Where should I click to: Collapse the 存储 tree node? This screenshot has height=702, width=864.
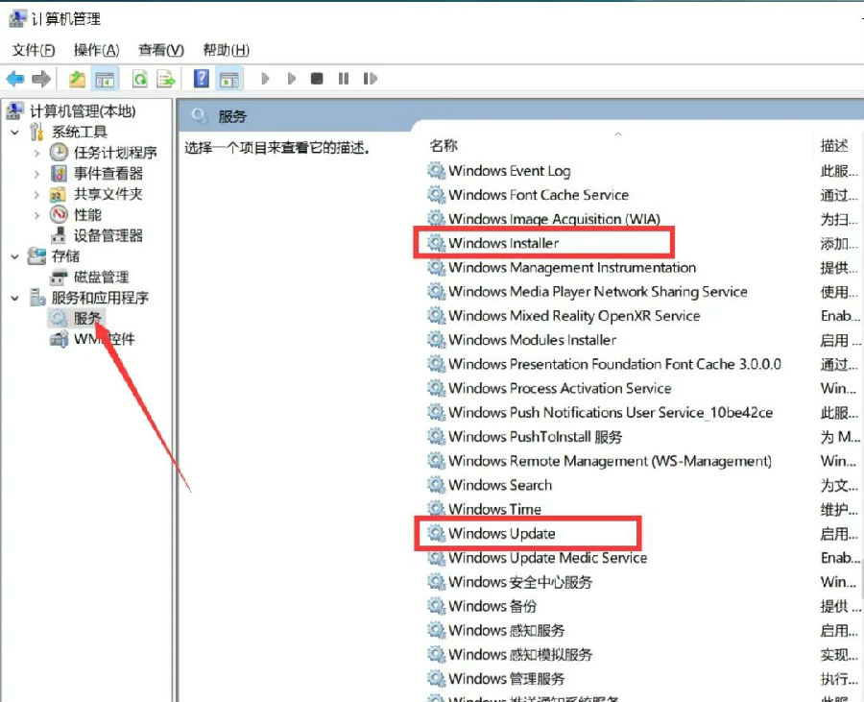coord(15,256)
